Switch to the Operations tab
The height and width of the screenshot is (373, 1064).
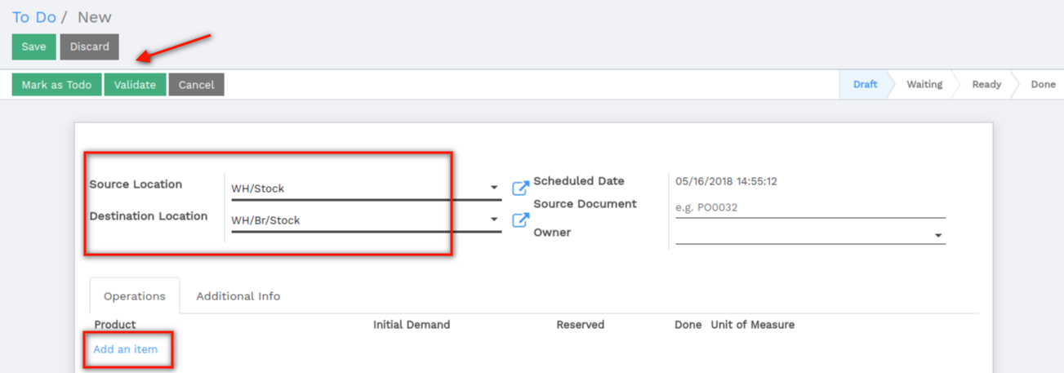click(x=135, y=296)
